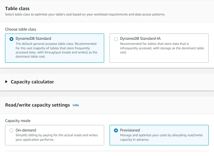Expand the Capacity calculator triangle arrow
Screen dimensions: 214x157
pos(7,82)
